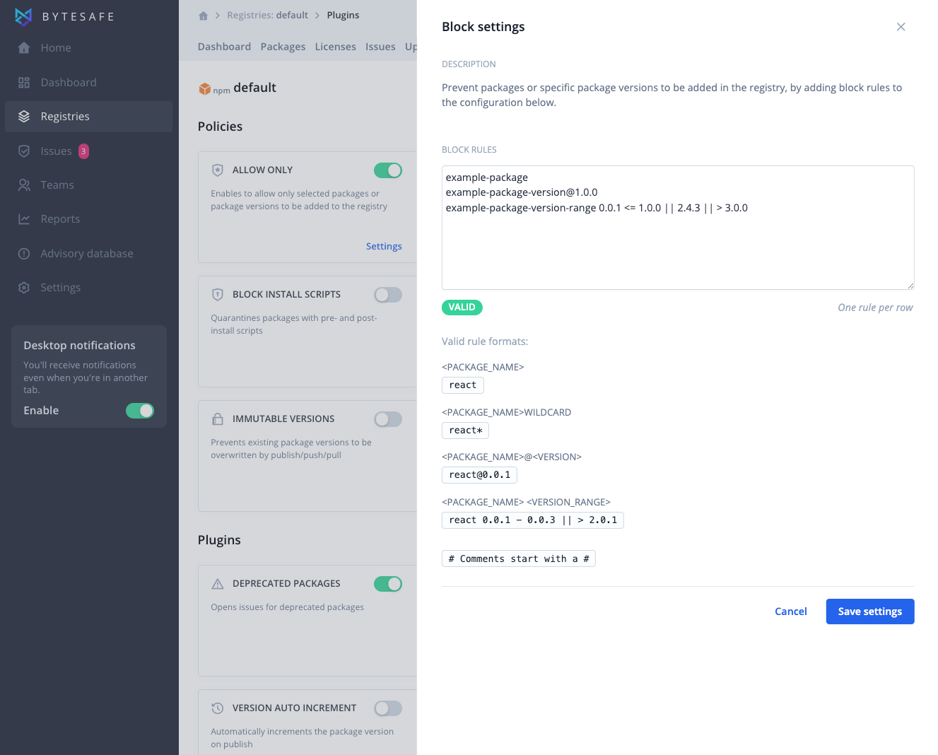
Task: Turn off the Allow Only policy toggle
Action: (x=388, y=170)
